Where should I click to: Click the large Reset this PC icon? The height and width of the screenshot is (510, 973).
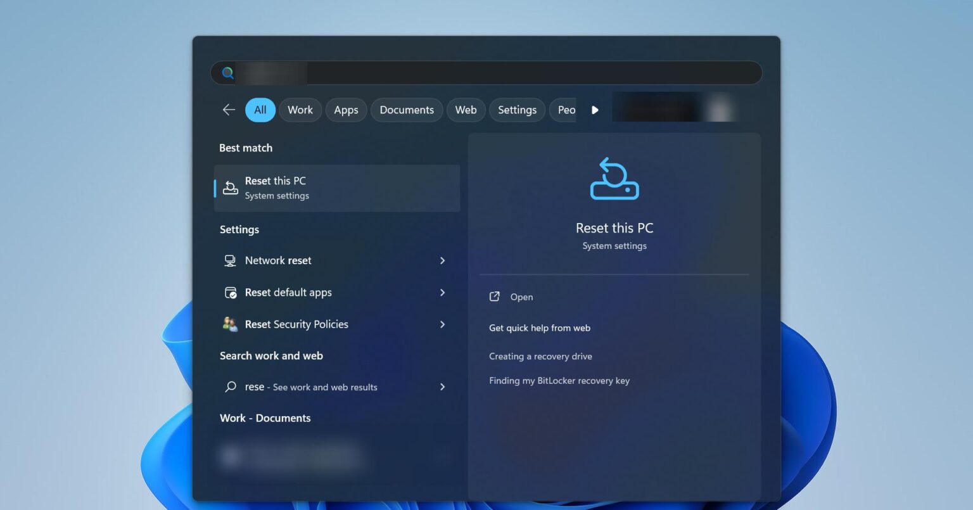click(x=614, y=179)
